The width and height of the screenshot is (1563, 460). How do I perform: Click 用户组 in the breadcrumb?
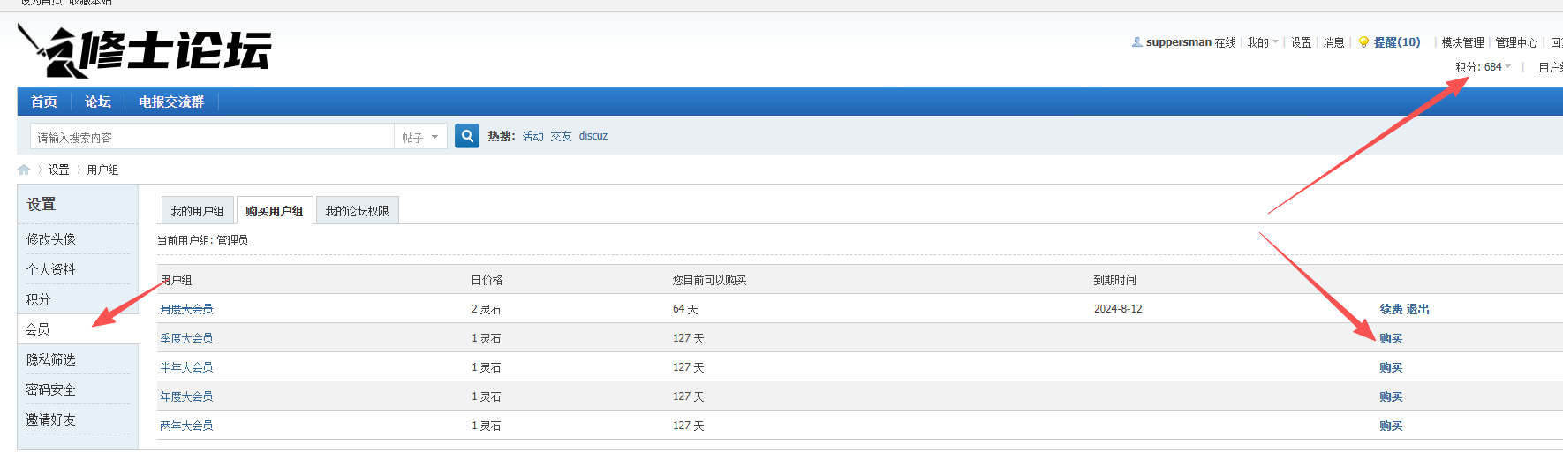pos(102,170)
